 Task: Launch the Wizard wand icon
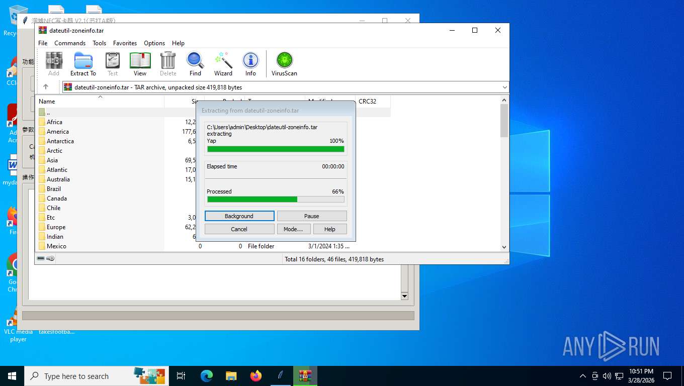coord(223,64)
